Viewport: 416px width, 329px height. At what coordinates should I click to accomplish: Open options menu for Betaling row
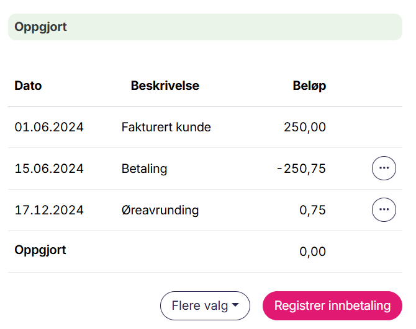(x=384, y=169)
